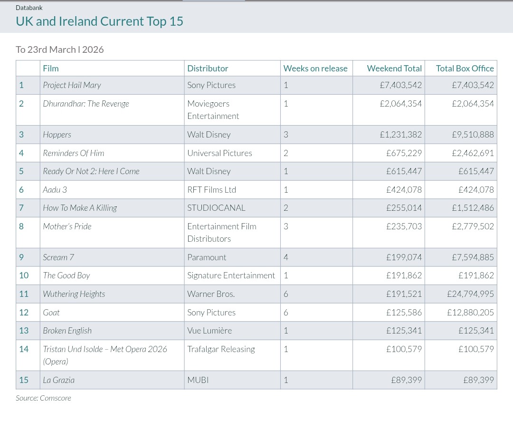This screenshot has height=422, width=513.
Task: Click the film title 'Scream 7'
Action: pyautogui.click(x=58, y=257)
